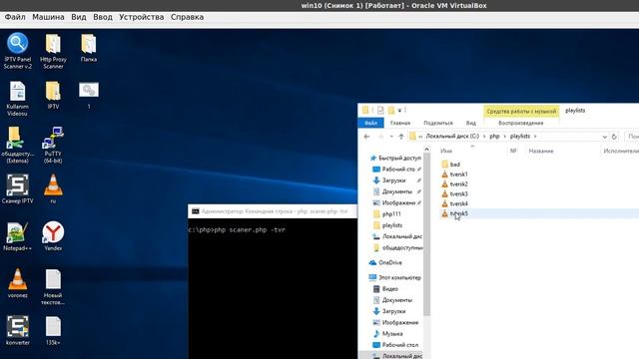
Task: Open the Воспроизведение ribbon tab
Action: pos(521,123)
